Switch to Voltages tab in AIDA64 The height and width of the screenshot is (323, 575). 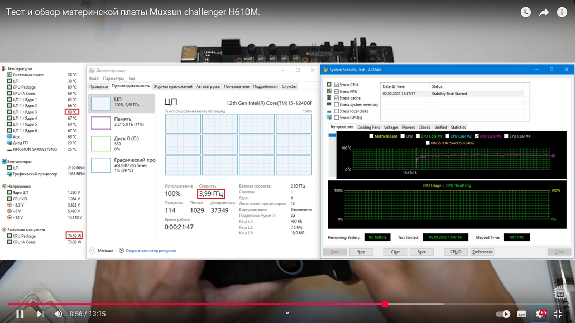click(x=391, y=128)
